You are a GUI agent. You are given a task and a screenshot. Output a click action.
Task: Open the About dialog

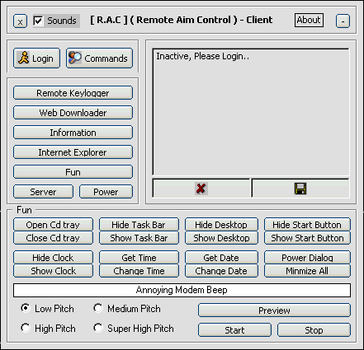[309, 20]
